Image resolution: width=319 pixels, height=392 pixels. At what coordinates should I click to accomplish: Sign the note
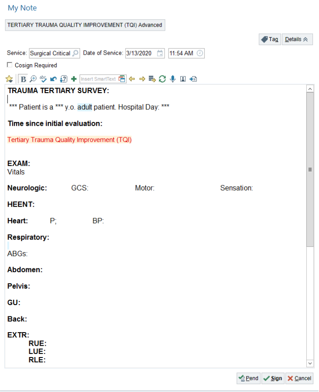pos(273,378)
